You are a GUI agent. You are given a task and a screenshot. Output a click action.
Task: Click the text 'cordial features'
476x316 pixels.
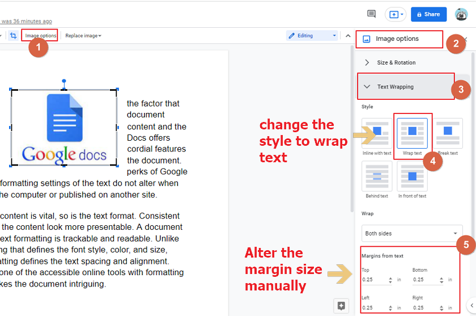coord(156,149)
